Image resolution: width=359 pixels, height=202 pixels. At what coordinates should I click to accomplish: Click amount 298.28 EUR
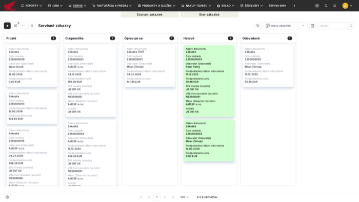point(16,163)
